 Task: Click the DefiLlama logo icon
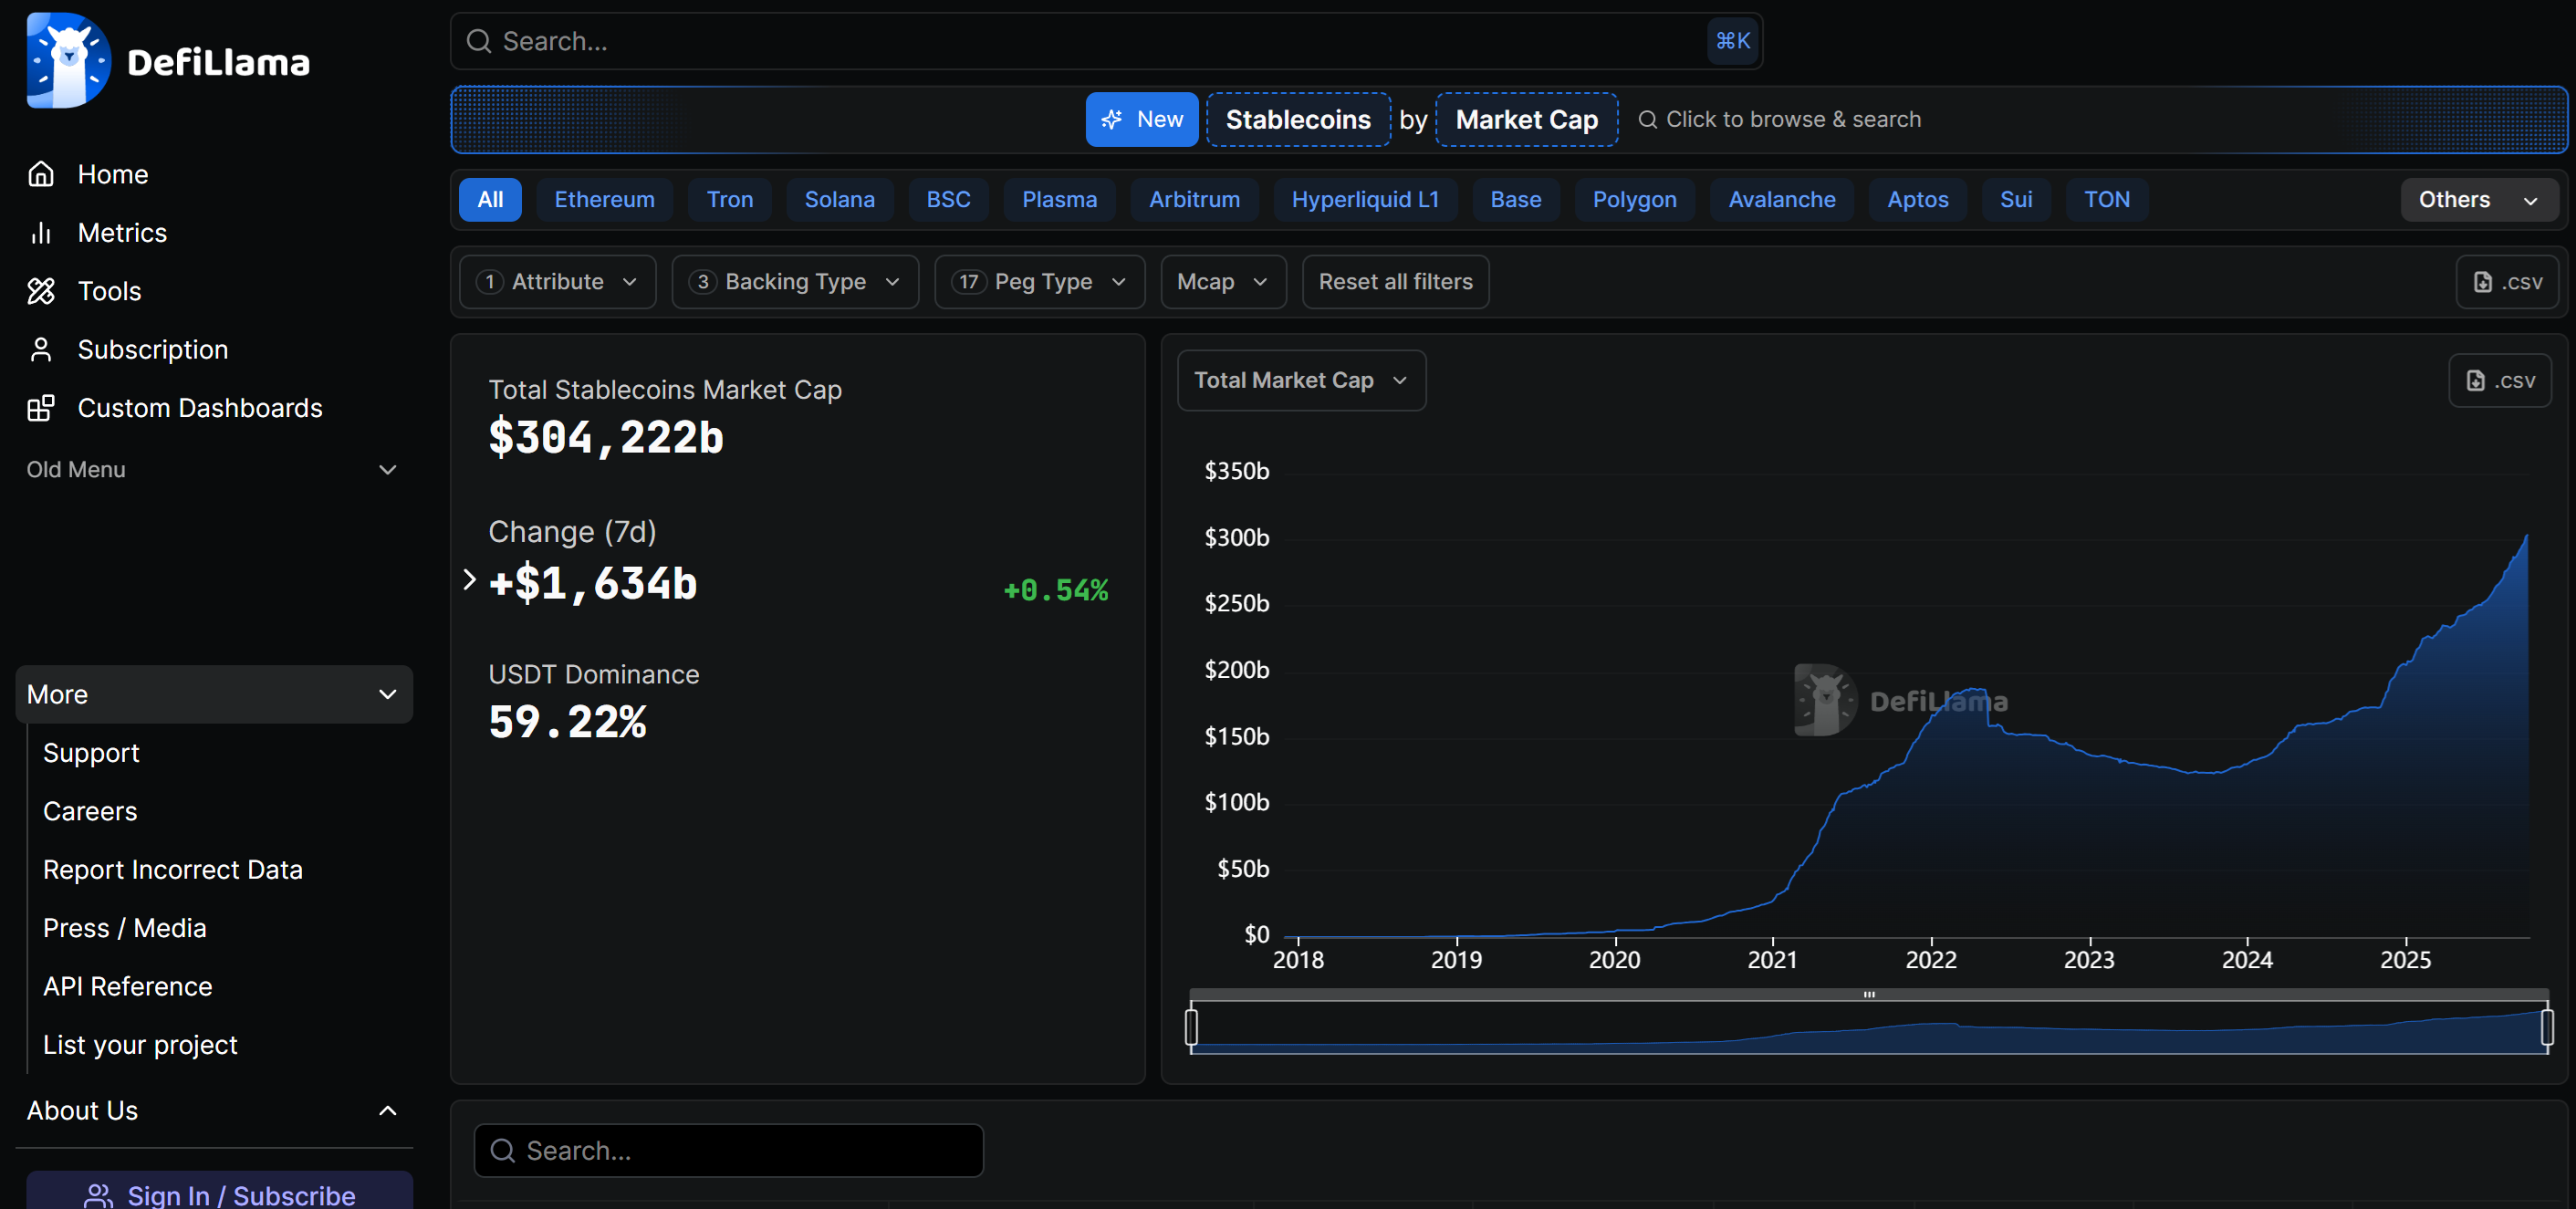click(68, 60)
